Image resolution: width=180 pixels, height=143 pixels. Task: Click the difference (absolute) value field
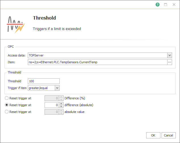point(52,105)
